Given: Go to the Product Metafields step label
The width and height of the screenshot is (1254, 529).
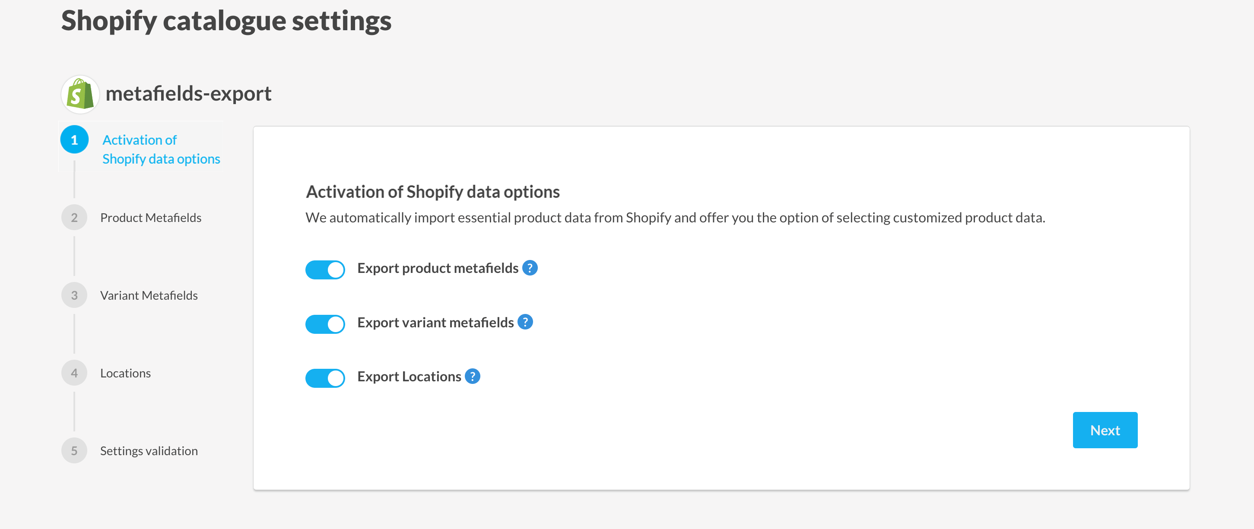Looking at the screenshot, I should coord(150,218).
